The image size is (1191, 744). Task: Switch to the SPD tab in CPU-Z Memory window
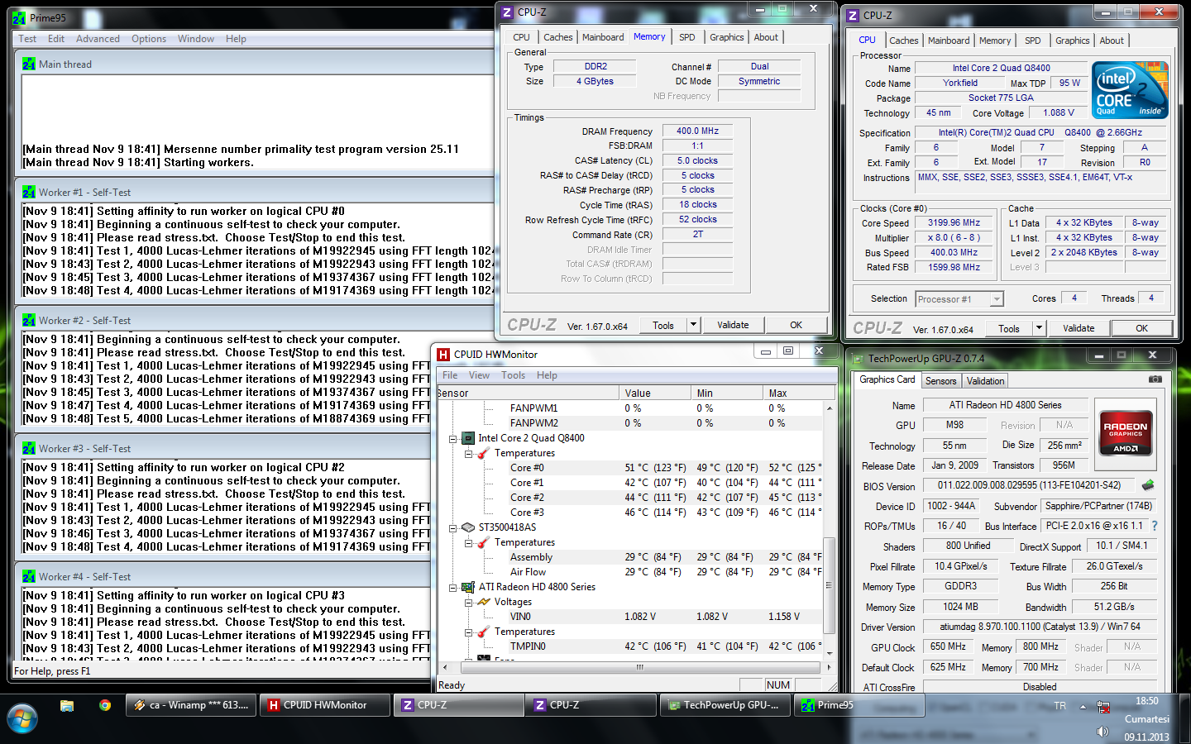pyautogui.click(x=687, y=37)
